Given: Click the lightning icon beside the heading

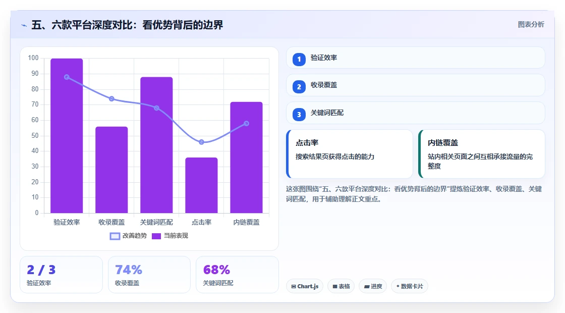Looking at the screenshot, I should tap(24, 25).
